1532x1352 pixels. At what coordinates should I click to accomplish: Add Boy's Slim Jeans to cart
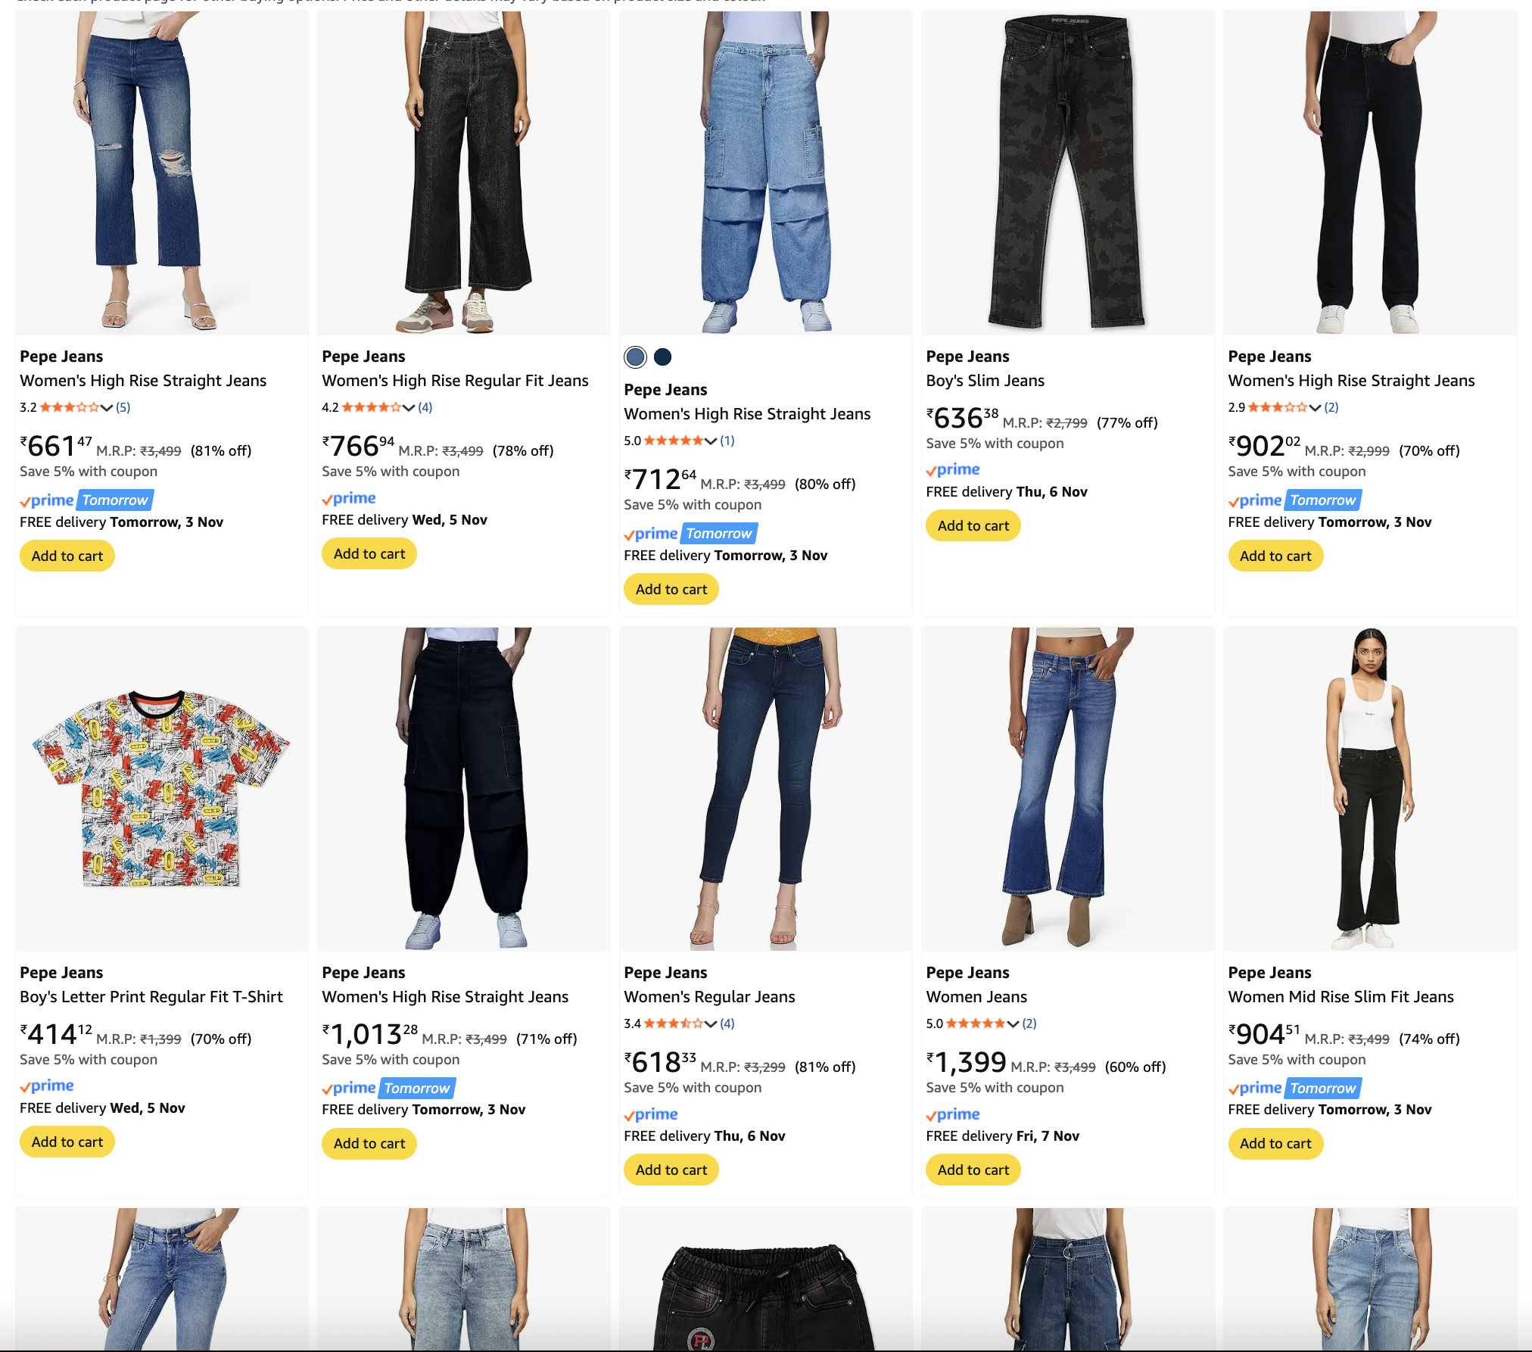[973, 526]
